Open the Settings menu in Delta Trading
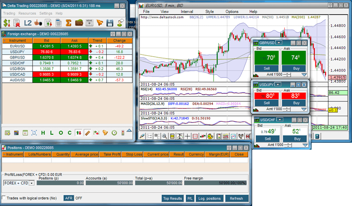The width and height of the screenshot is (352, 206). click(x=46, y=13)
